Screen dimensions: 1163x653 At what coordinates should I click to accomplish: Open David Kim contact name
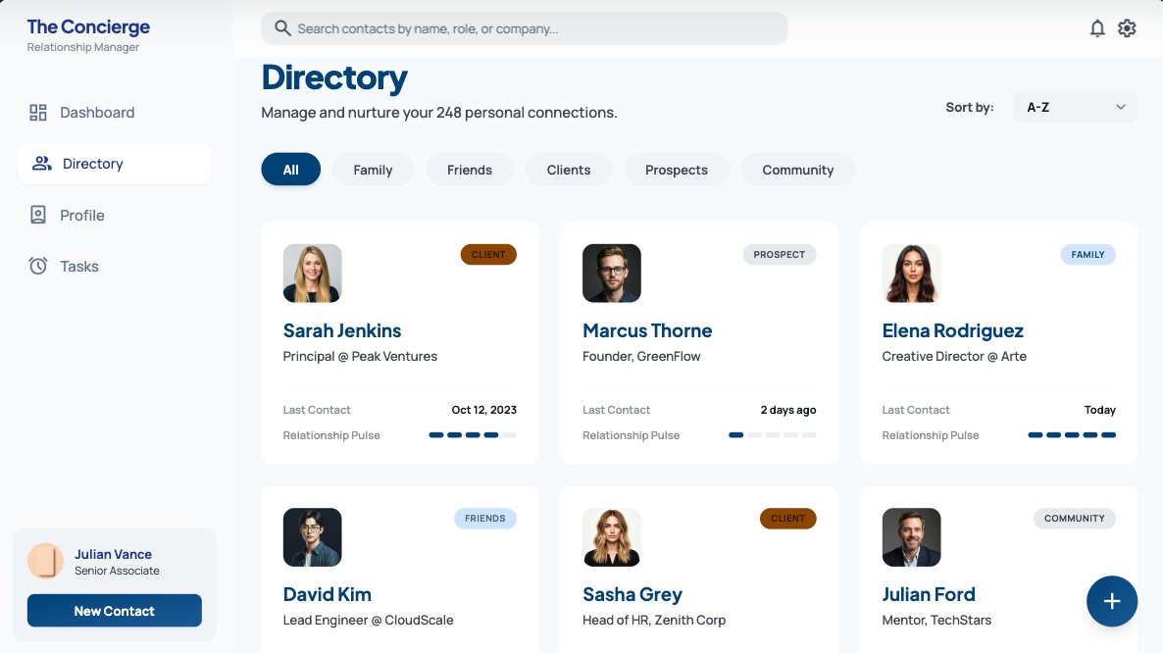pos(328,594)
